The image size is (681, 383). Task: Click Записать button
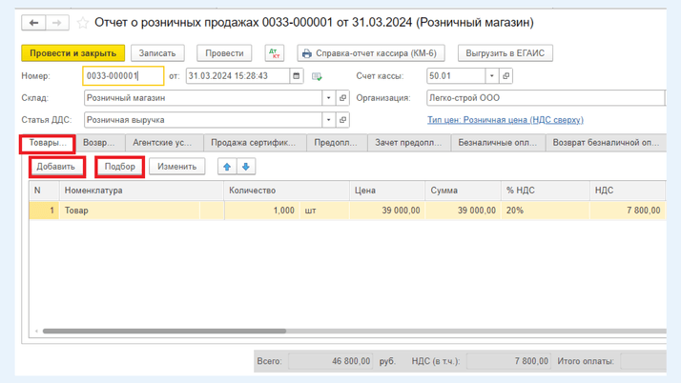coord(157,53)
